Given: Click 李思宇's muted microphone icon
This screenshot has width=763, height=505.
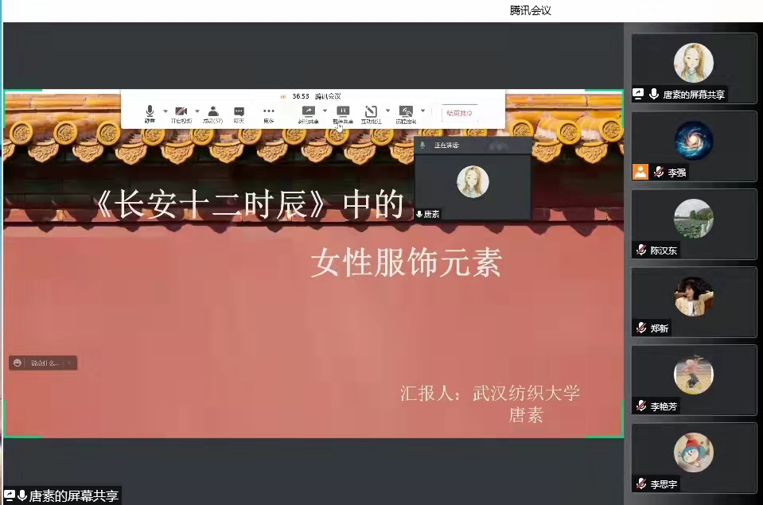Looking at the screenshot, I should pos(641,484).
